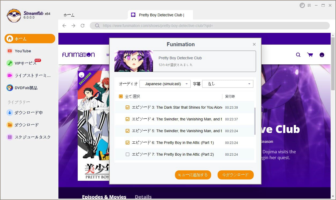The width and height of the screenshot is (336, 200).
Task: Click the home icon in the sidebar
Action: point(10,39)
